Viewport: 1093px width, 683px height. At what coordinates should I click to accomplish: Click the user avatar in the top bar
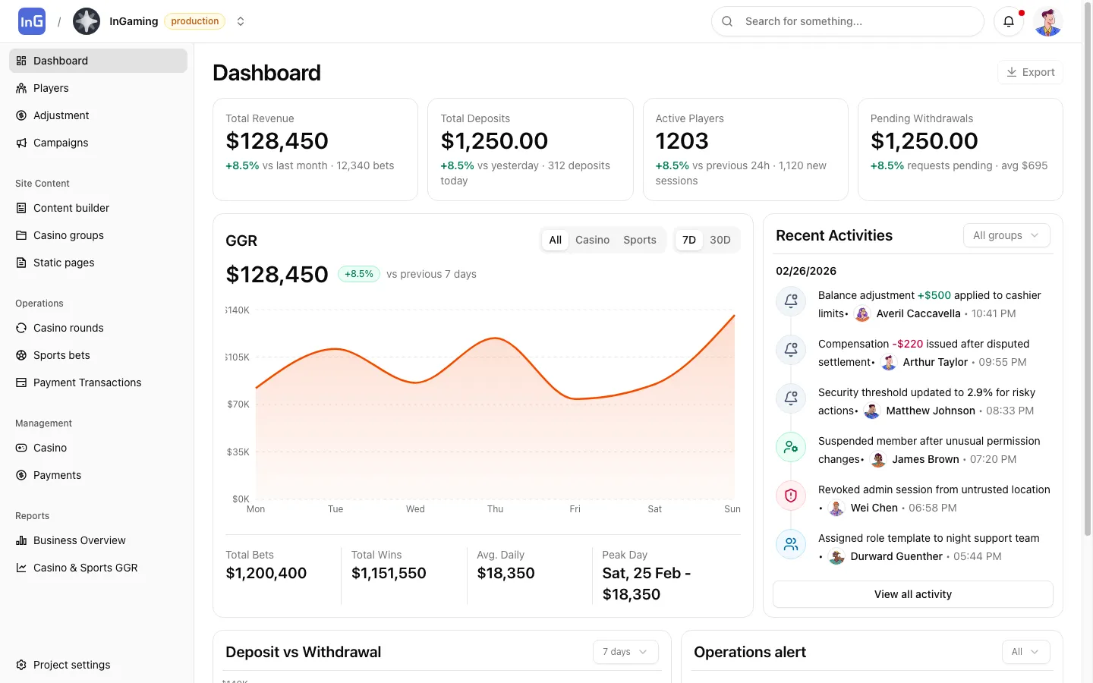tap(1047, 21)
